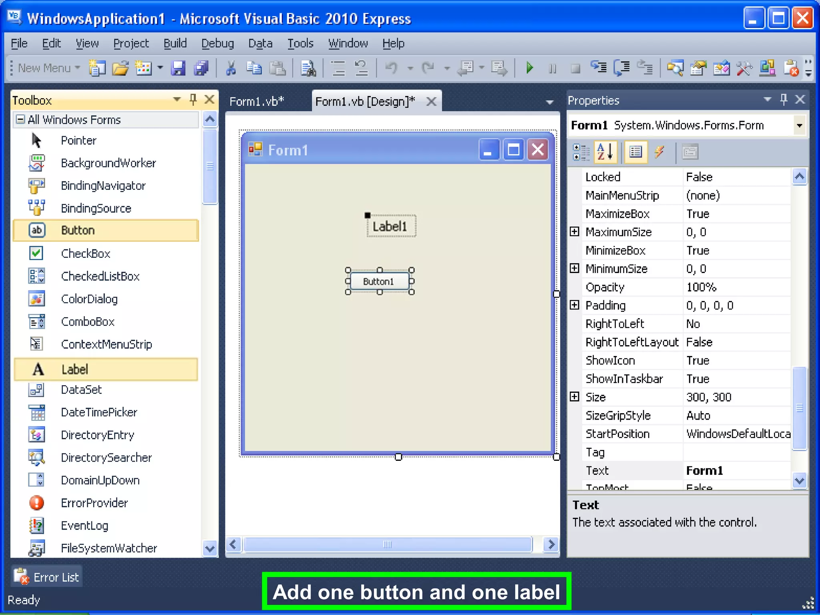This screenshot has width=820, height=615.
Task: Click the Cut scissors icon
Action: click(231, 68)
